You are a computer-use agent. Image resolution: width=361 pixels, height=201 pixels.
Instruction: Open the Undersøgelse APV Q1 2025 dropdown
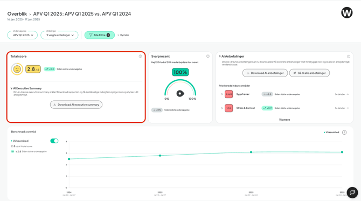point(22,35)
